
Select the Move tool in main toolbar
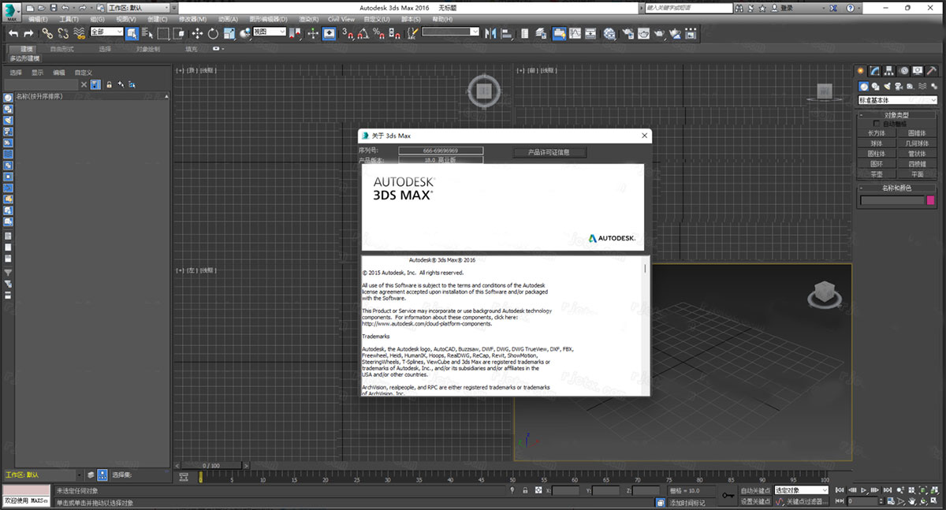[199, 34]
